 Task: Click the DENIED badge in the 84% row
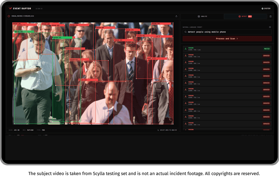(x=266, y=69)
